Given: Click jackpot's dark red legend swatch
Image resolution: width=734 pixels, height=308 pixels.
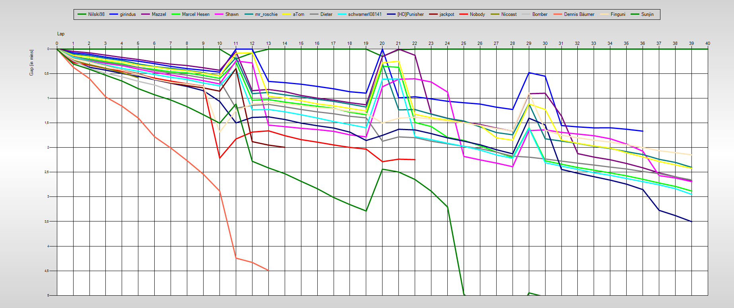Looking at the screenshot, I should coord(433,14).
